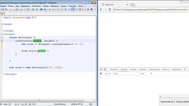Screen dimensions: 189x106
Task: Reload the page in Chrome
Action: point(110,10)
